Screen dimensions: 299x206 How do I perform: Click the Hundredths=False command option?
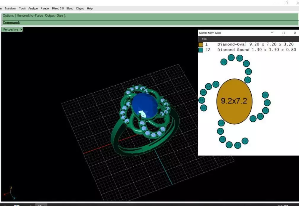click(30, 16)
